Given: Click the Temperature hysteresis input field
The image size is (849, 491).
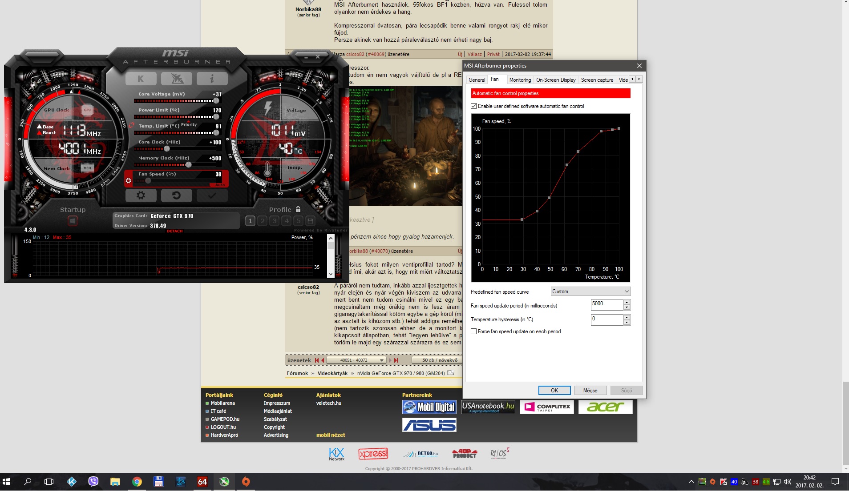Looking at the screenshot, I should click(x=606, y=319).
